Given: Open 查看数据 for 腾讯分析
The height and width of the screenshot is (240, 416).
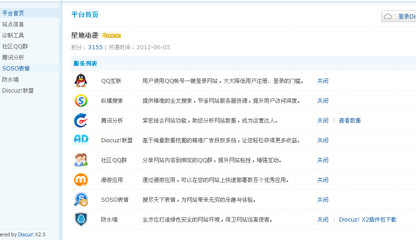Looking at the screenshot, I should coord(350,121).
